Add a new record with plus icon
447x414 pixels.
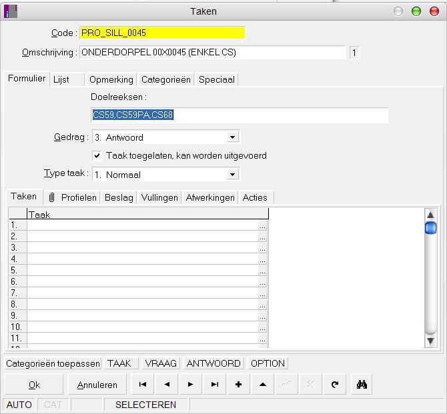point(239,385)
